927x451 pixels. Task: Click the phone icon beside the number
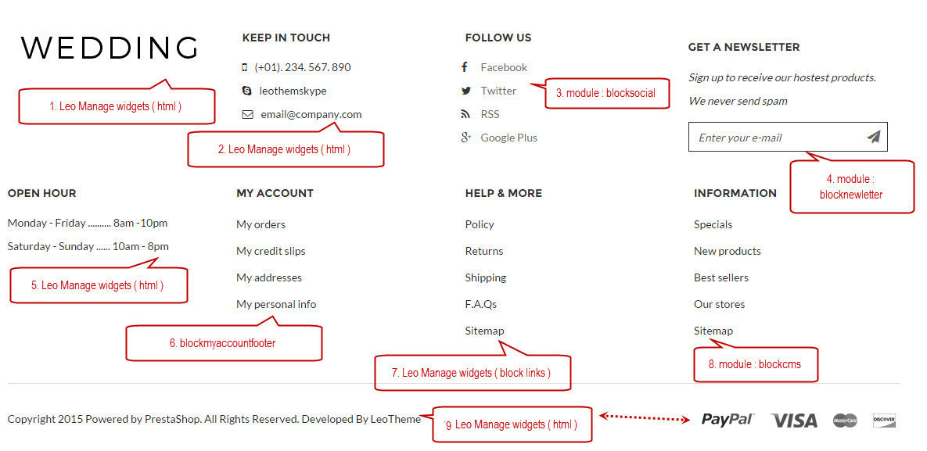(x=245, y=67)
